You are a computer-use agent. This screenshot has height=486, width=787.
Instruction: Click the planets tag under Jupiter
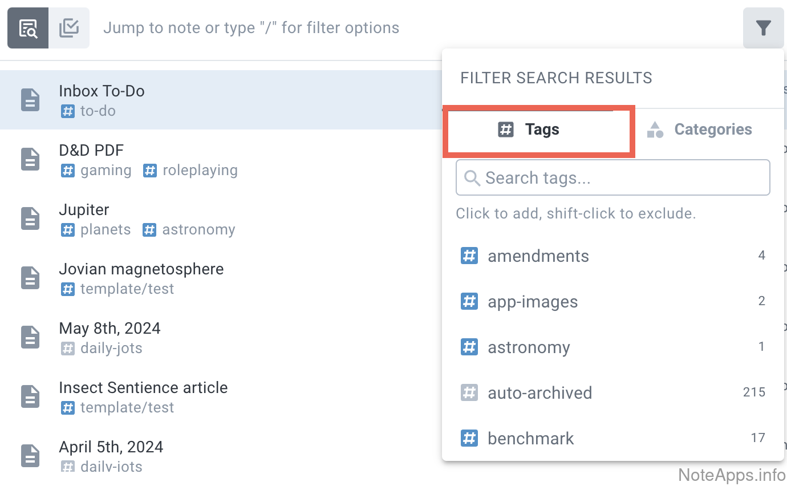point(105,230)
